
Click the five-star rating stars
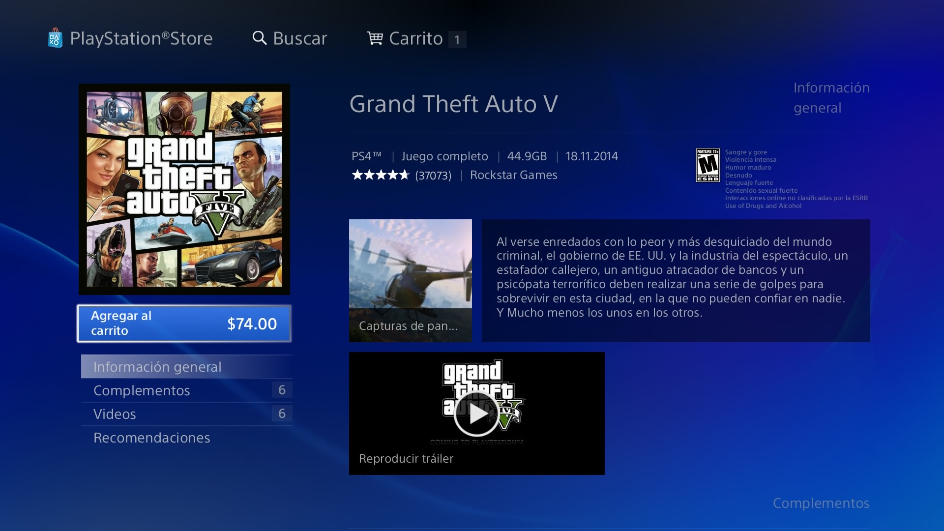[381, 175]
